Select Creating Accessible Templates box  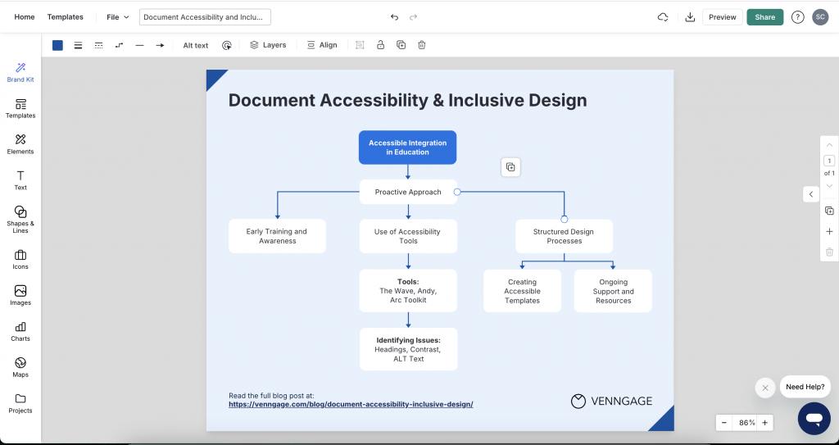coord(522,291)
